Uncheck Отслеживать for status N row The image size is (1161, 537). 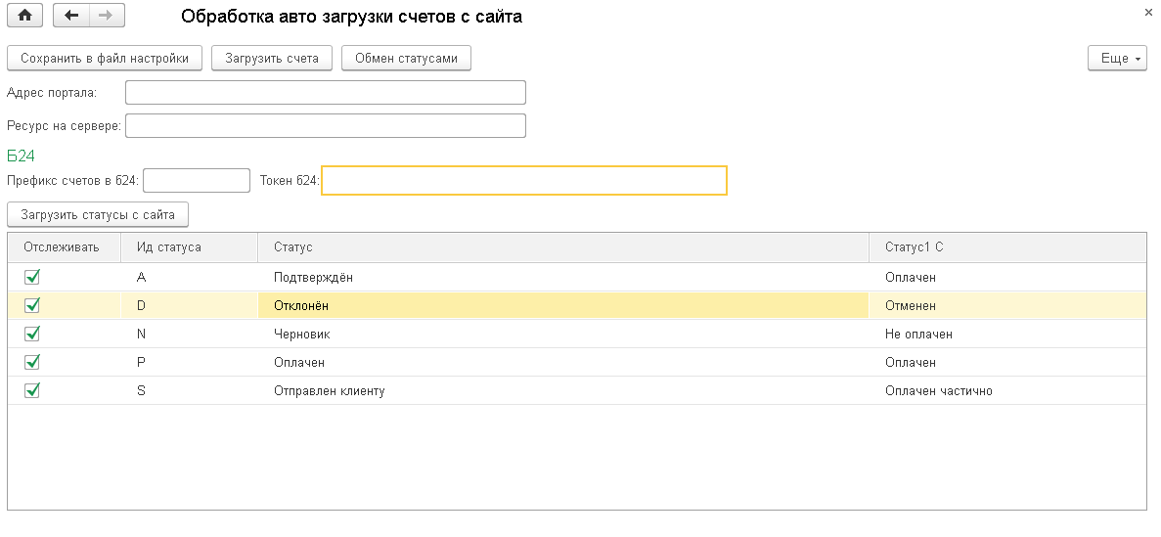point(32,335)
